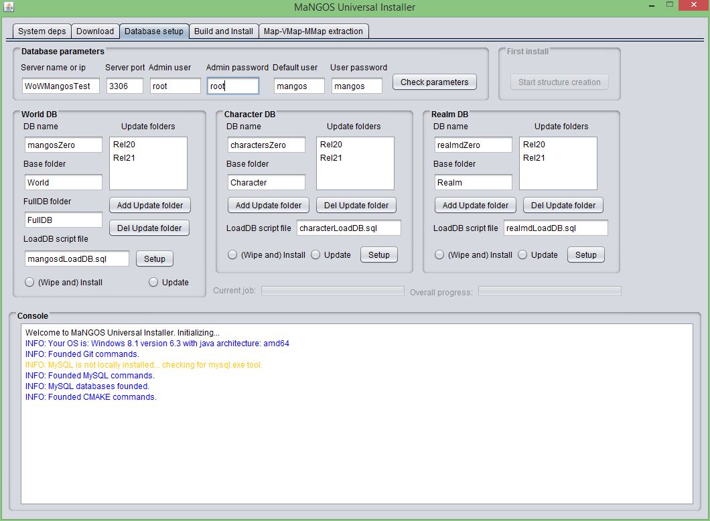
Task: Select (Wipe and) Install for Character DB
Action: coord(267,255)
